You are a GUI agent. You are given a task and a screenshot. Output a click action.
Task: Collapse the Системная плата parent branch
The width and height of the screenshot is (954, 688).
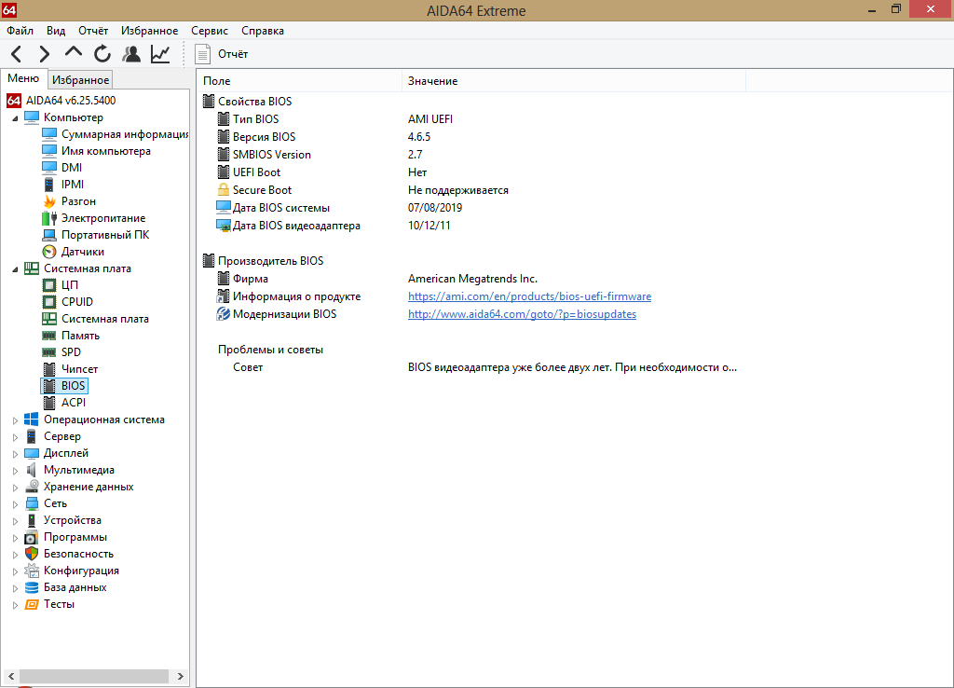pos(15,269)
